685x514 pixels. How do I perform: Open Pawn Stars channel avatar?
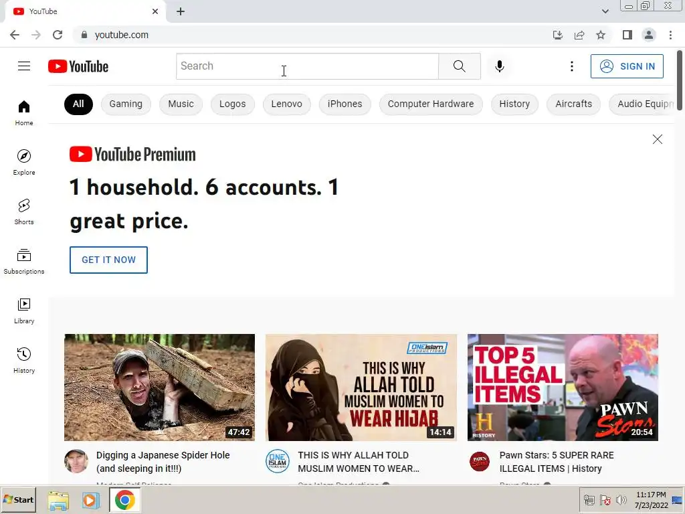pyautogui.click(x=479, y=461)
